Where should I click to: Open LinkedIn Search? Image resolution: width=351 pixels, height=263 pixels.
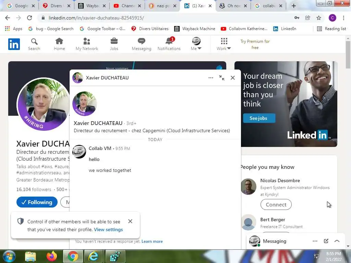click(34, 44)
